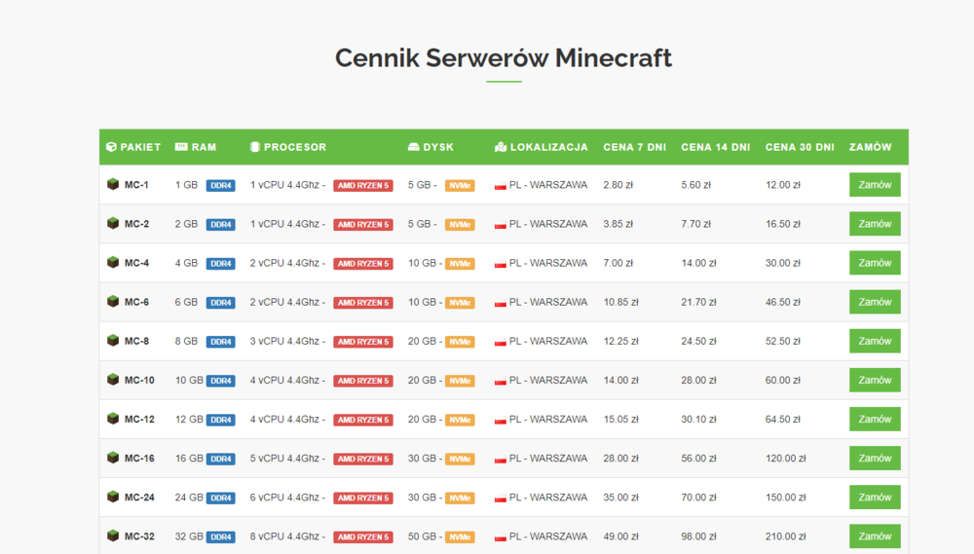Click the Polish flag in MC-8 row
974x554 pixels.
coord(501,342)
